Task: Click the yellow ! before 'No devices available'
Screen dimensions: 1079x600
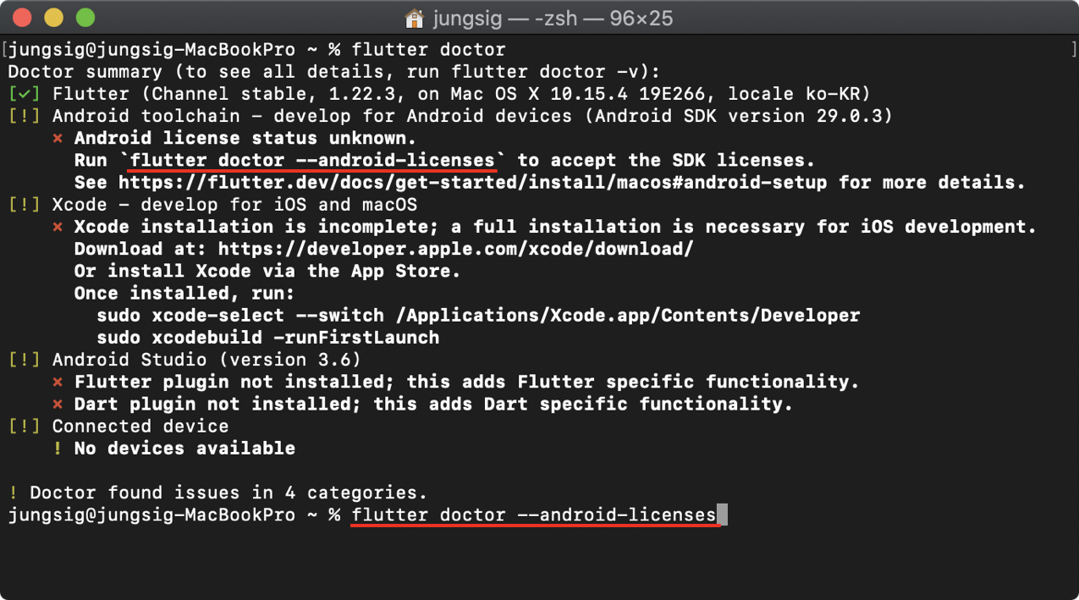Action: [58, 449]
